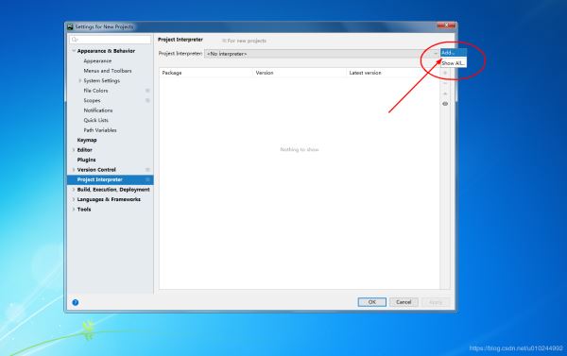Click the upgrade package arrow icon
This screenshot has width=567, height=356.
[445, 93]
